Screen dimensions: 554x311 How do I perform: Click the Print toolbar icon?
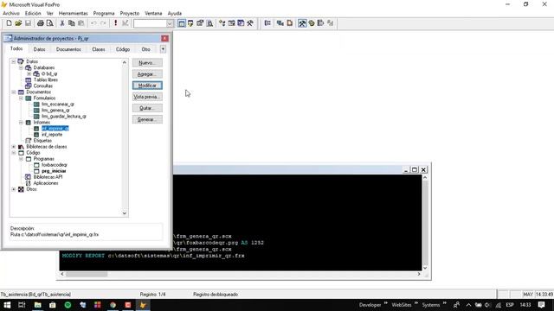pyautogui.click(x=41, y=23)
